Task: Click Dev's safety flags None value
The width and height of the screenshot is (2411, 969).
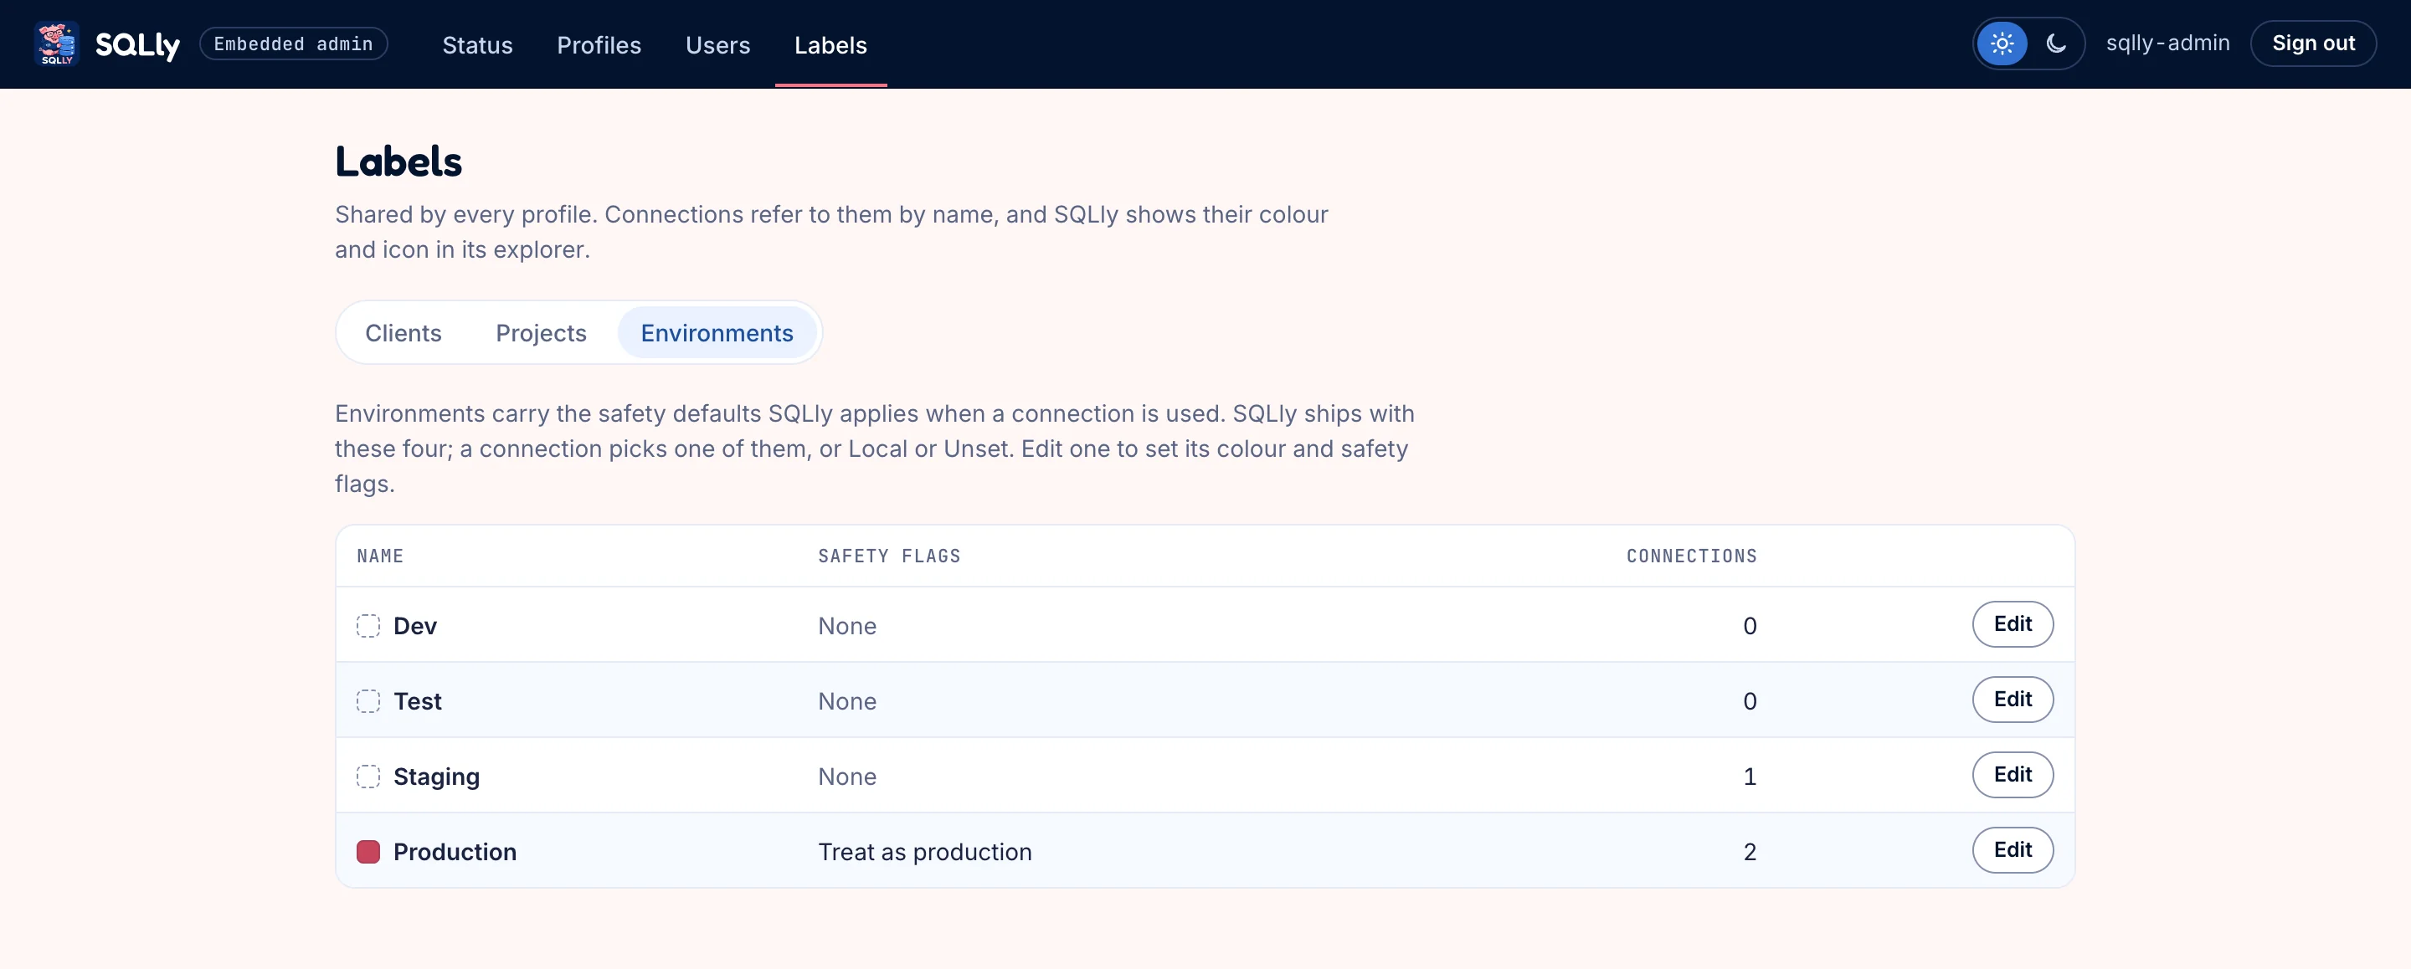Action: 847,626
